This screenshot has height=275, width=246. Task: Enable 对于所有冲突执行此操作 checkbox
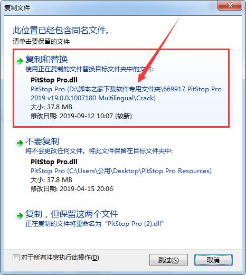16,258
